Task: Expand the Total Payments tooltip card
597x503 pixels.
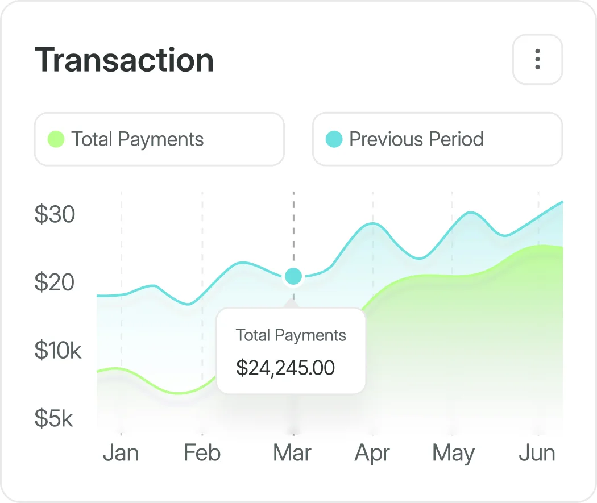Action: pos(291,351)
